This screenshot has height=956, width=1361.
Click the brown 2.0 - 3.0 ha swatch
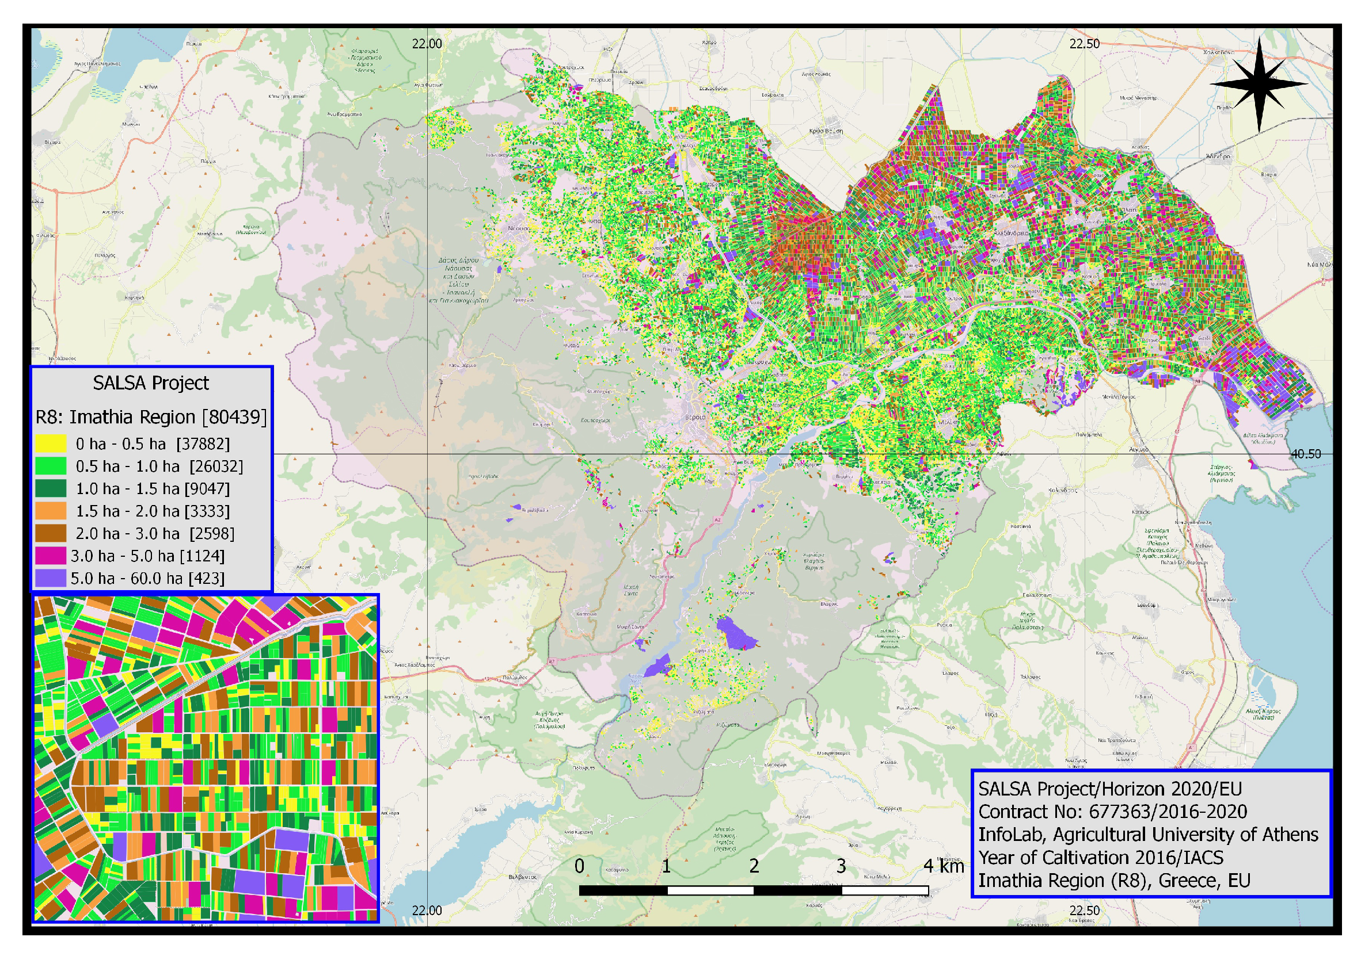(51, 533)
